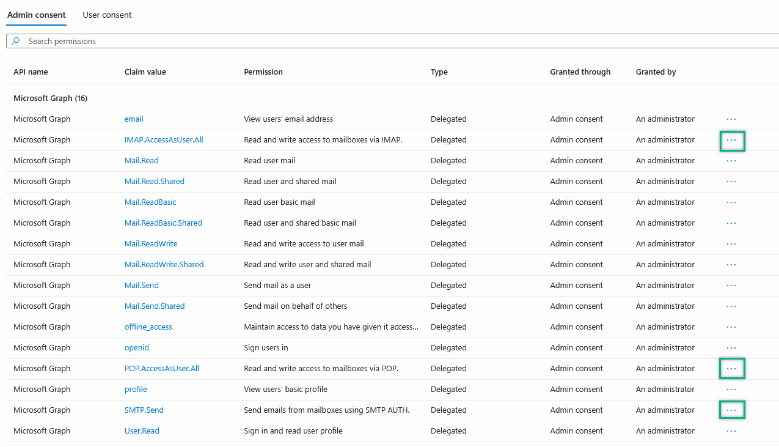Select 'Read and write user and shared mail'
779x447 pixels.
307,264
